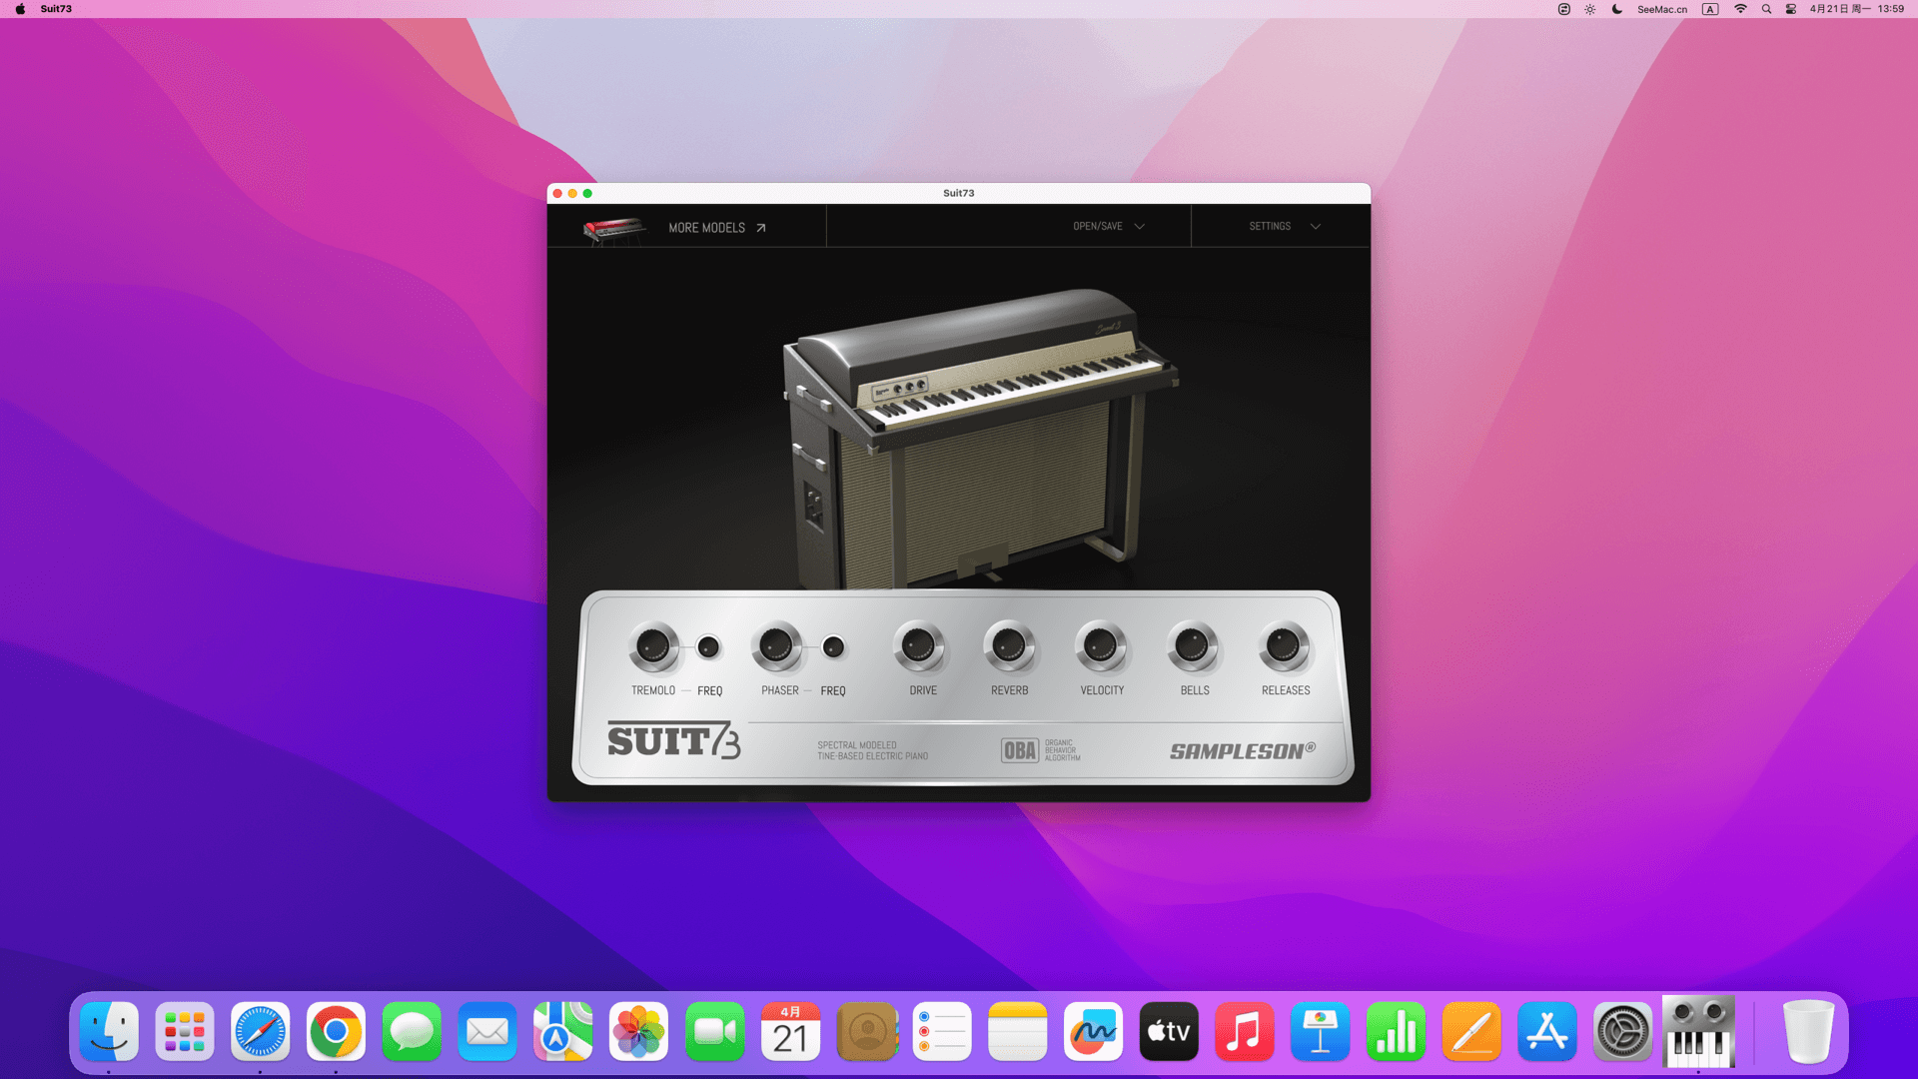Expand the SETTINGS dropdown
The height and width of the screenshot is (1079, 1918).
pos(1285,227)
